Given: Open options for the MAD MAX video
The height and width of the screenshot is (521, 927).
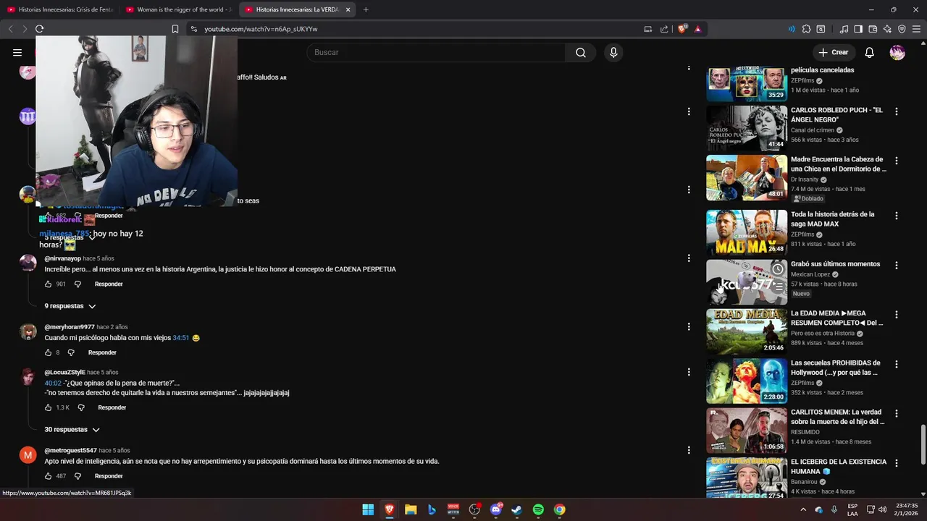Looking at the screenshot, I should 897,216.
